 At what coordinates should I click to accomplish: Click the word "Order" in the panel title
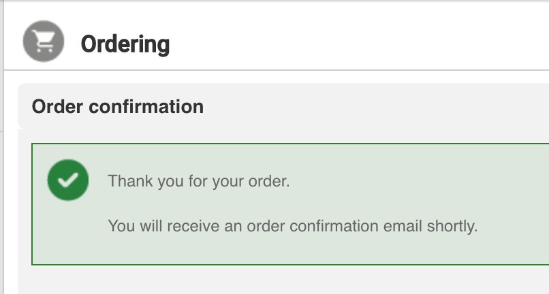pyautogui.click(x=58, y=107)
